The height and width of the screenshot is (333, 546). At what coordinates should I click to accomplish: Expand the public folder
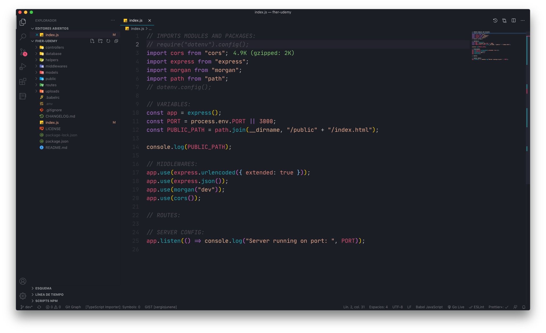(75, 79)
